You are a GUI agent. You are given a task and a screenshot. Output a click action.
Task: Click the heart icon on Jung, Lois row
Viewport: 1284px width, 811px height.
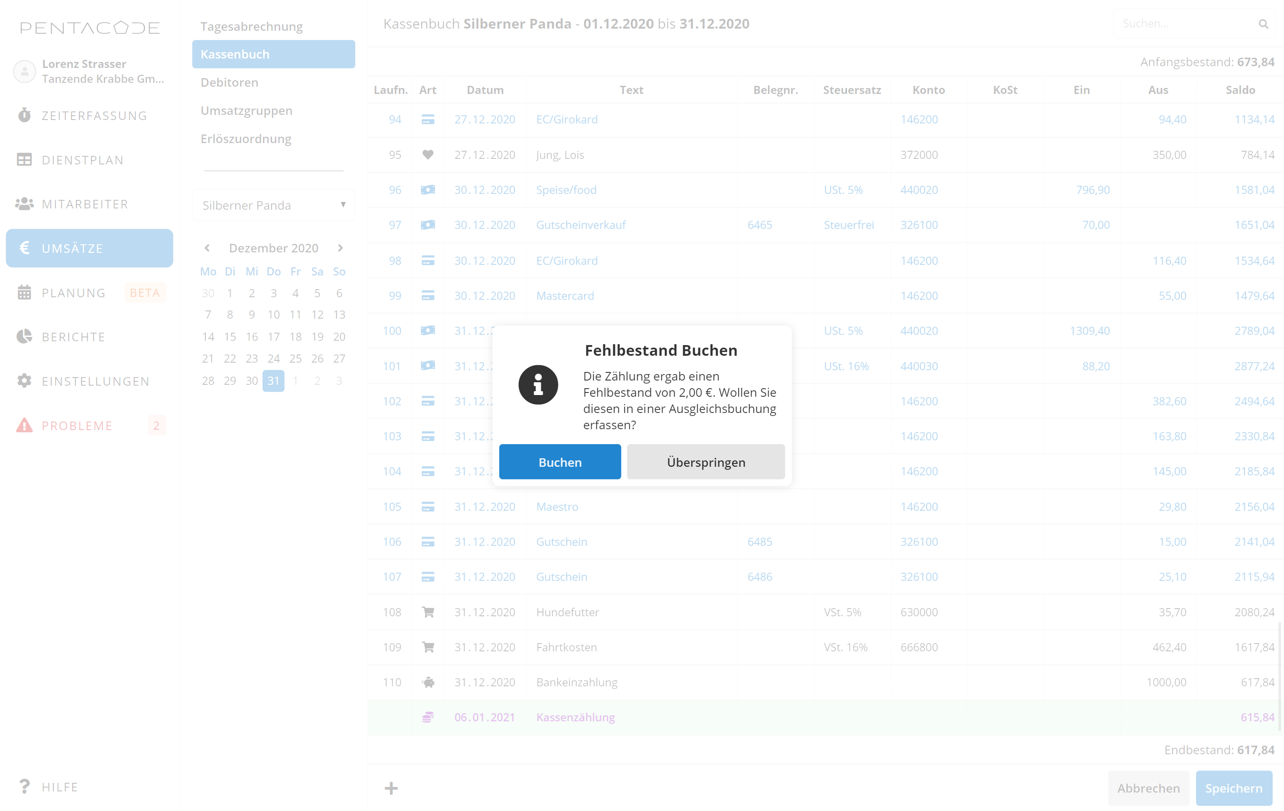[428, 155]
